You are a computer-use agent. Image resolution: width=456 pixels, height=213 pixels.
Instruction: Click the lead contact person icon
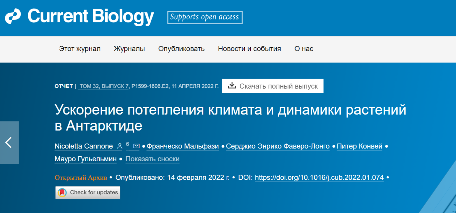click(120, 146)
